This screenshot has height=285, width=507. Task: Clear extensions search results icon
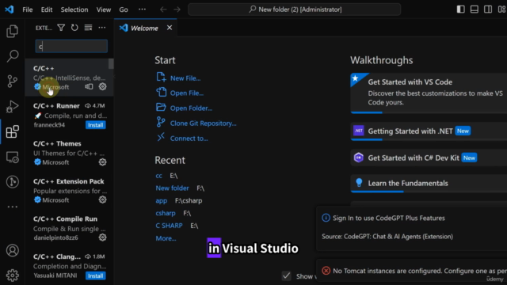88,28
